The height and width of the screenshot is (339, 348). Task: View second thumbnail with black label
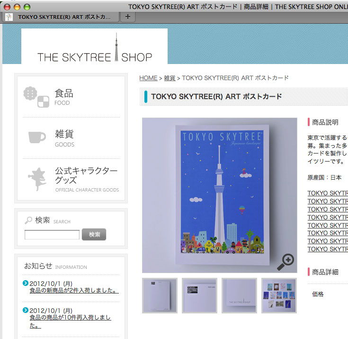tap(199, 295)
